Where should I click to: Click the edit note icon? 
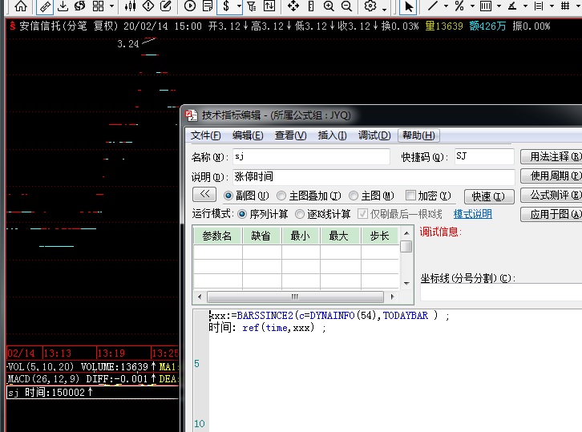[x=166, y=6]
